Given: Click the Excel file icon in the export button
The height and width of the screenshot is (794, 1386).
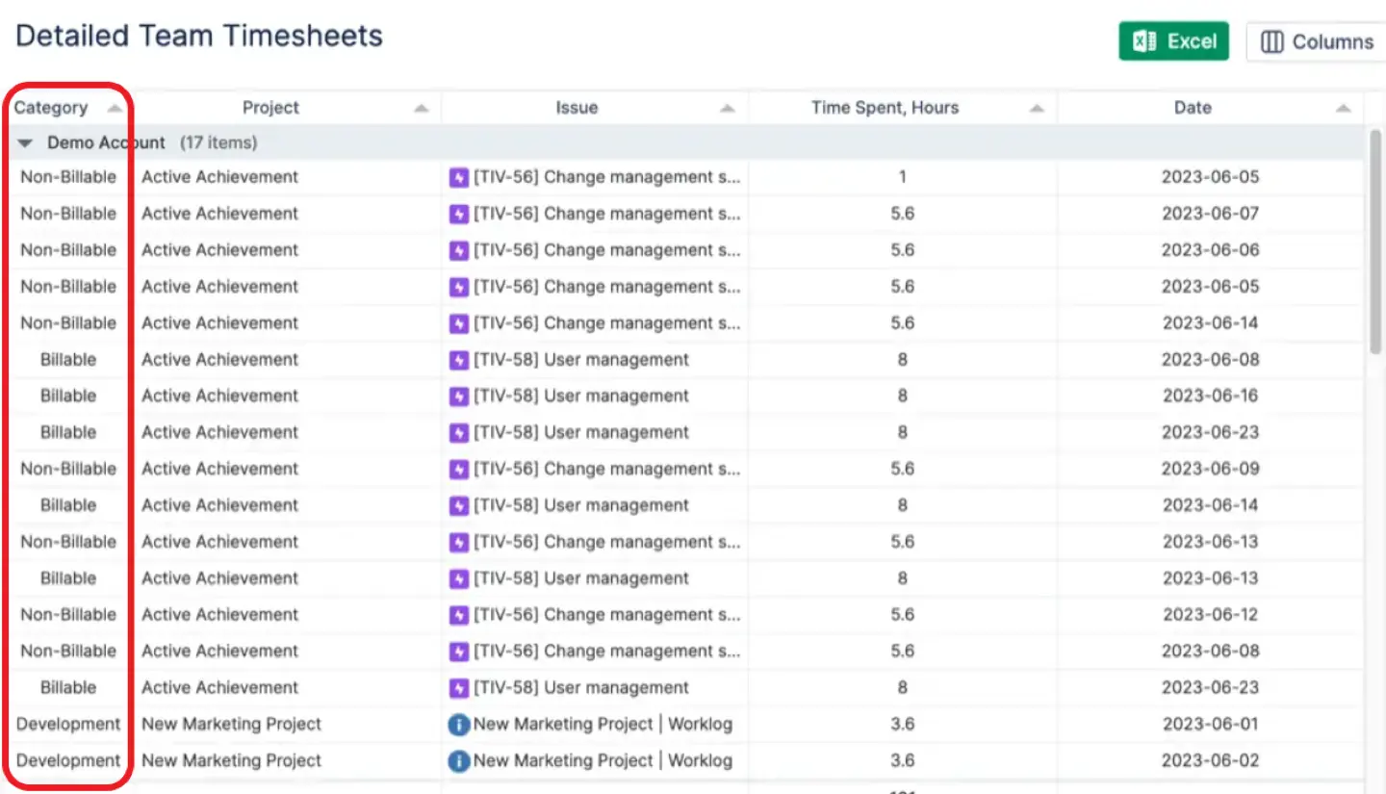Looking at the screenshot, I should pyautogui.click(x=1145, y=41).
